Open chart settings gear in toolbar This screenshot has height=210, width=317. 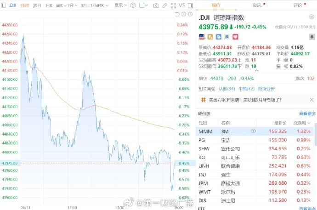tap(133, 5)
